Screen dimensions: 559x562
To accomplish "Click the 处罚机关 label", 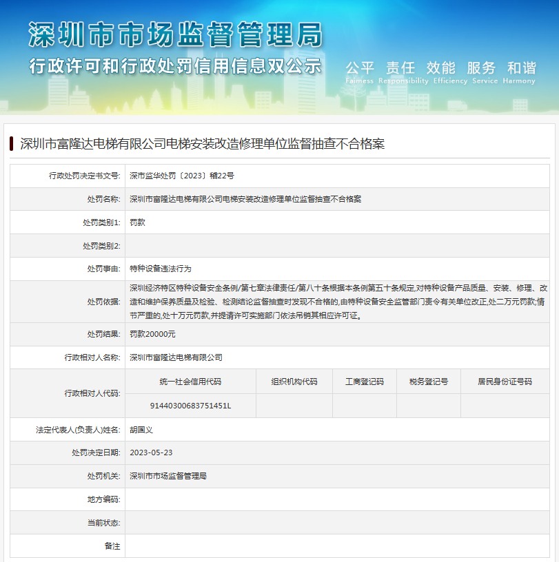I will click(103, 476).
